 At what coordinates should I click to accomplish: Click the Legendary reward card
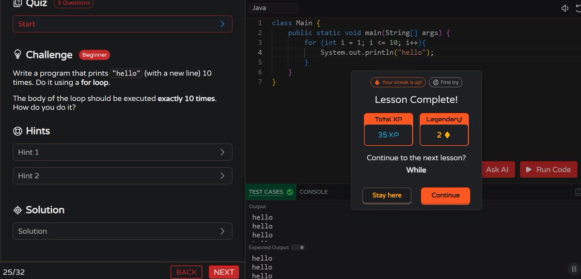444,129
